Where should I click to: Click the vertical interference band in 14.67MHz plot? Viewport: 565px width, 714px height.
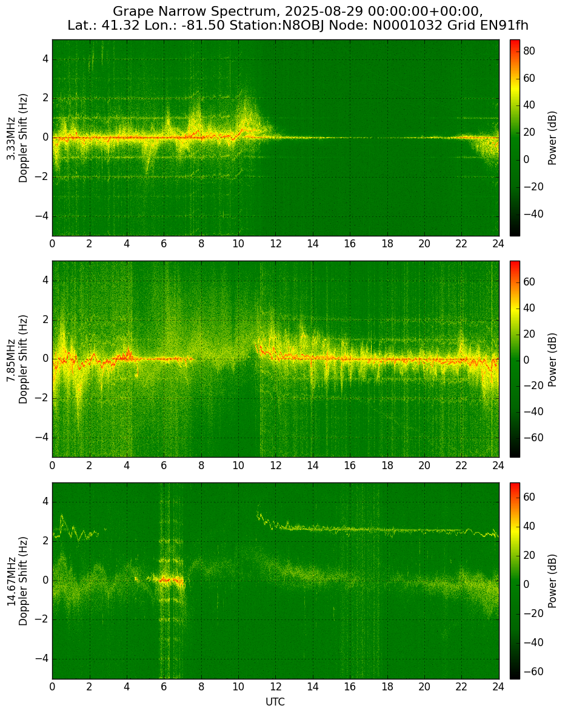tap(172, 581)
